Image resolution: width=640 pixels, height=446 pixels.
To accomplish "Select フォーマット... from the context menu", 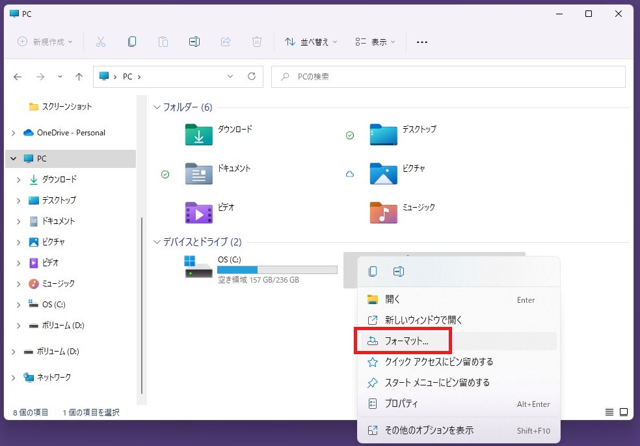I will pos(407,341).
